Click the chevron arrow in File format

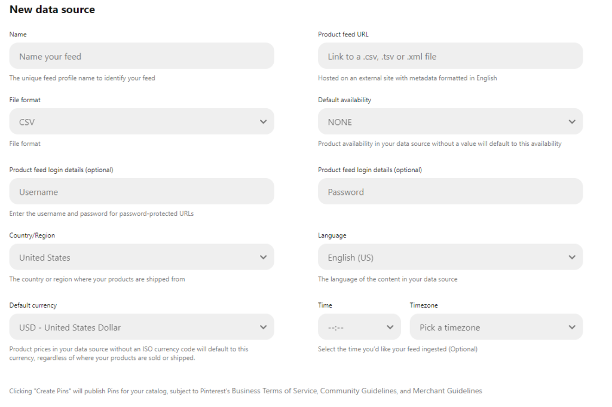[264, 122]
